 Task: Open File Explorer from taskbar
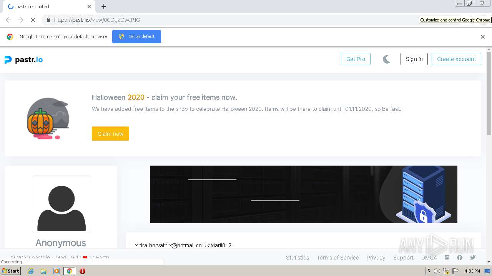[x=43, y=271]
